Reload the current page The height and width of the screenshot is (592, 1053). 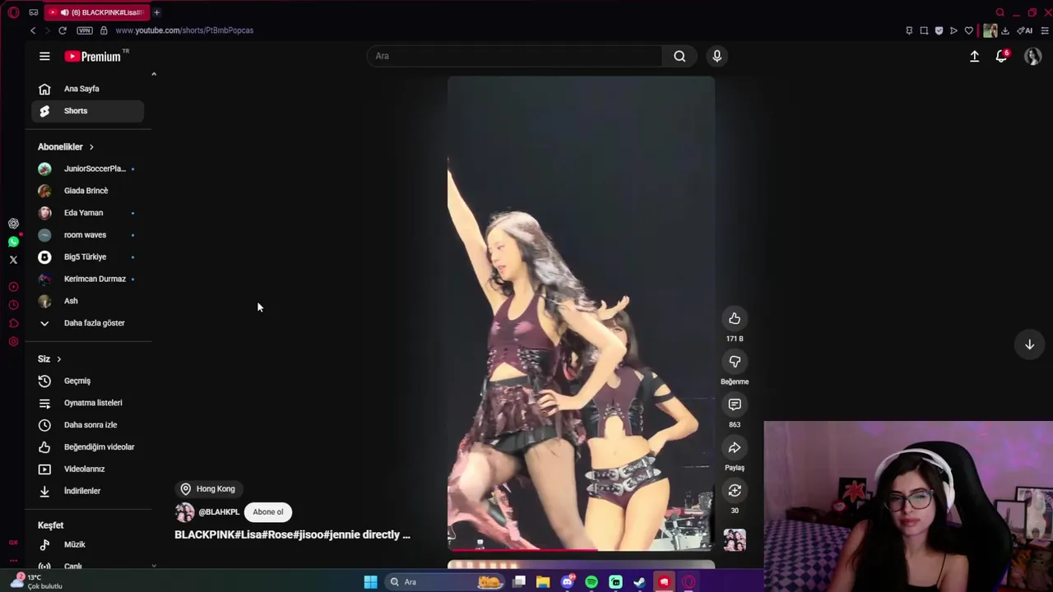pyautogui.click(x=63, y=30)
